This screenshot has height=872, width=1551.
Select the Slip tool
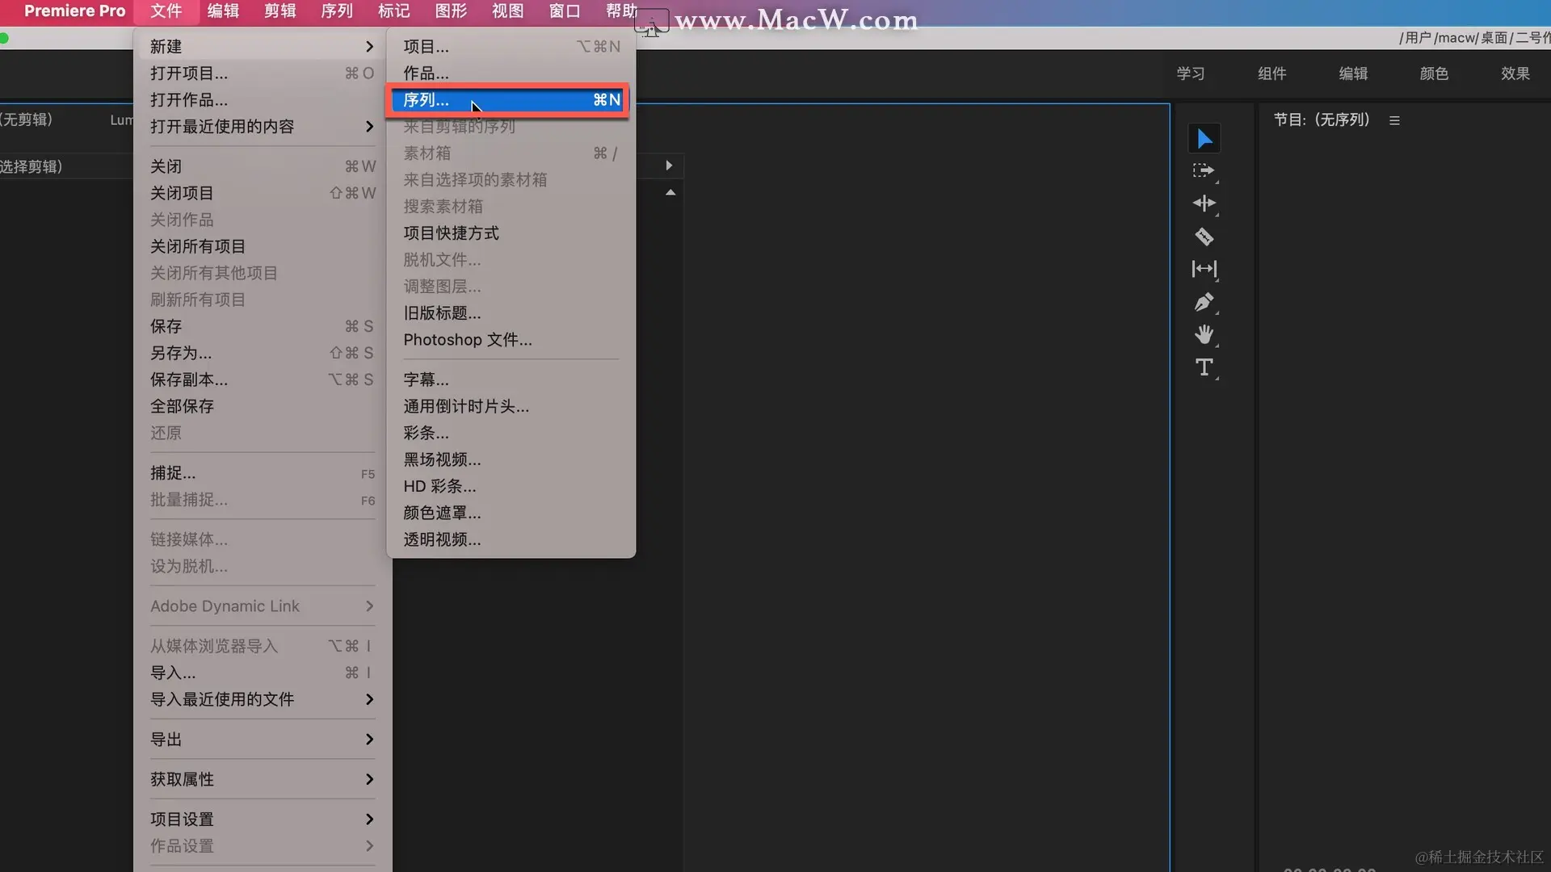[x=1204, y=269]
